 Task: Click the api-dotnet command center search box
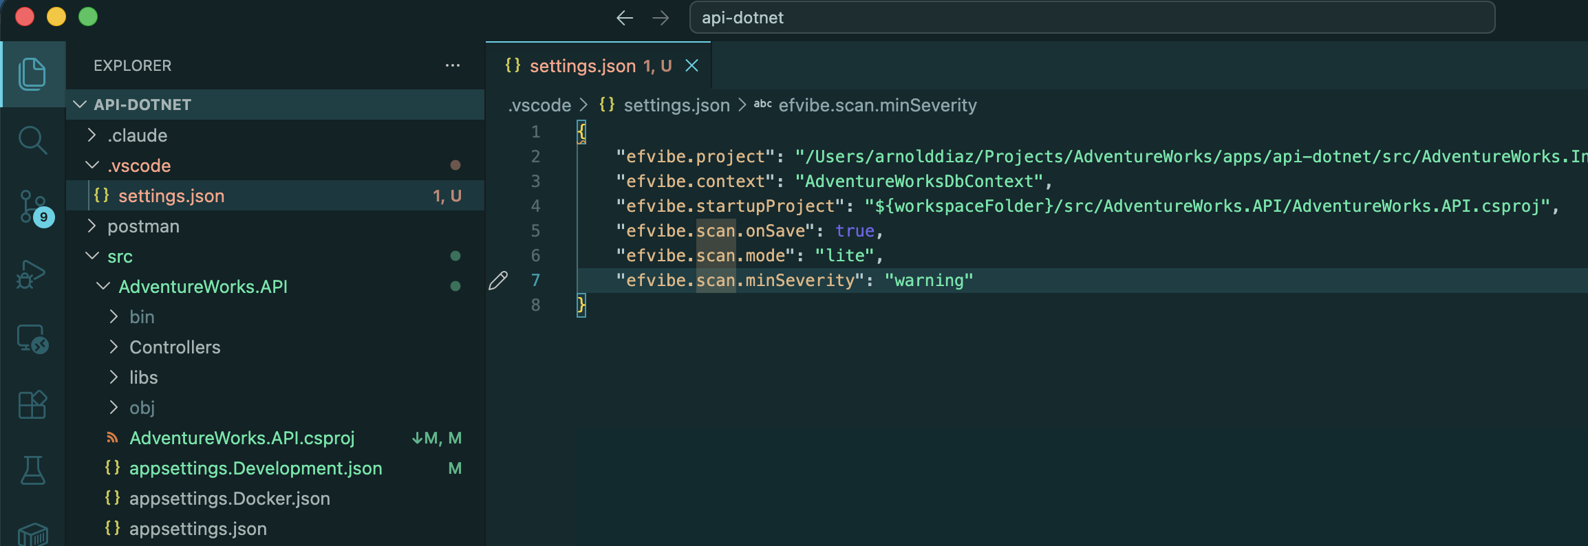point(1092,18)
